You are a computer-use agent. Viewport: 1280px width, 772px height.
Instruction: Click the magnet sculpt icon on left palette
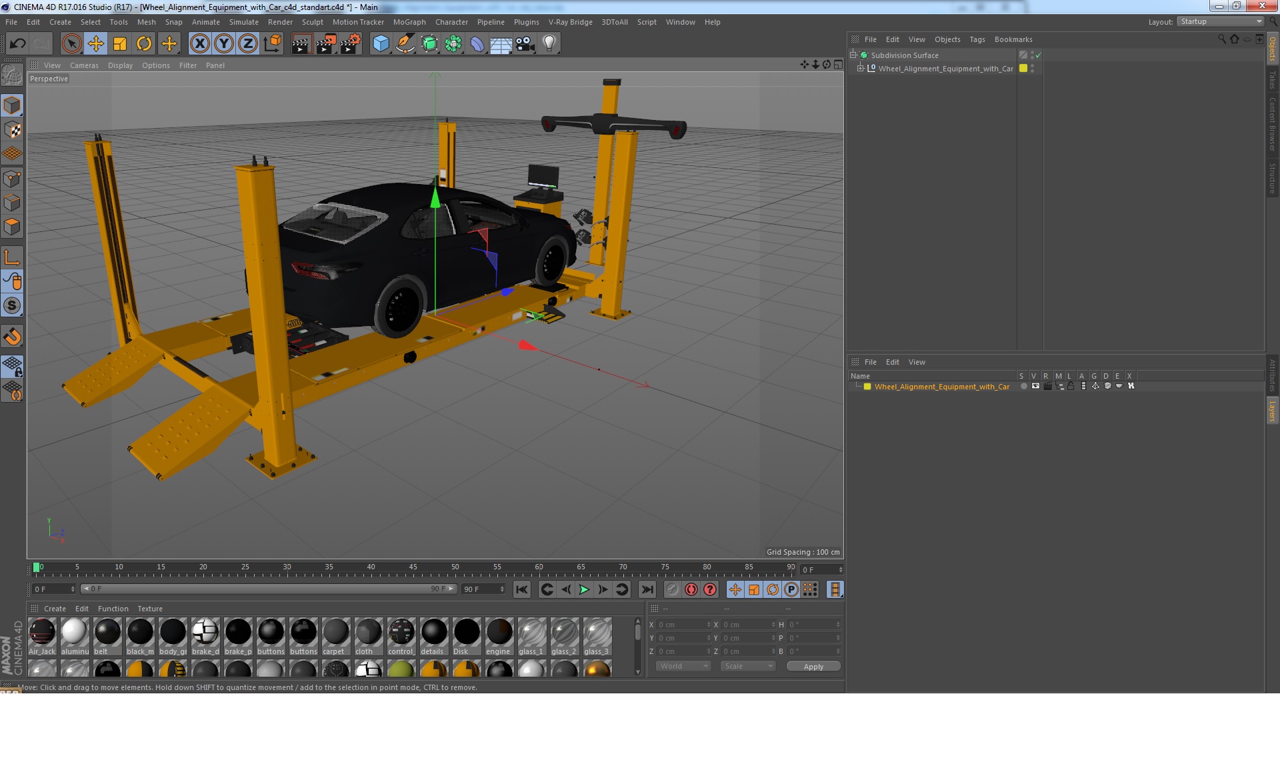[12, 337]
